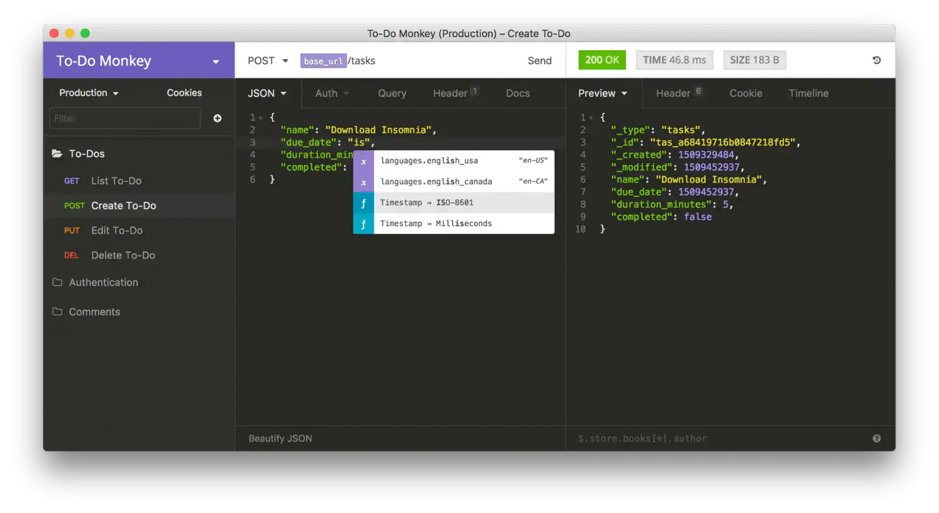This screenshot has height=513, width=939.
Task: Click the "tasks" type value in the response
Action: tap(680, 130)
